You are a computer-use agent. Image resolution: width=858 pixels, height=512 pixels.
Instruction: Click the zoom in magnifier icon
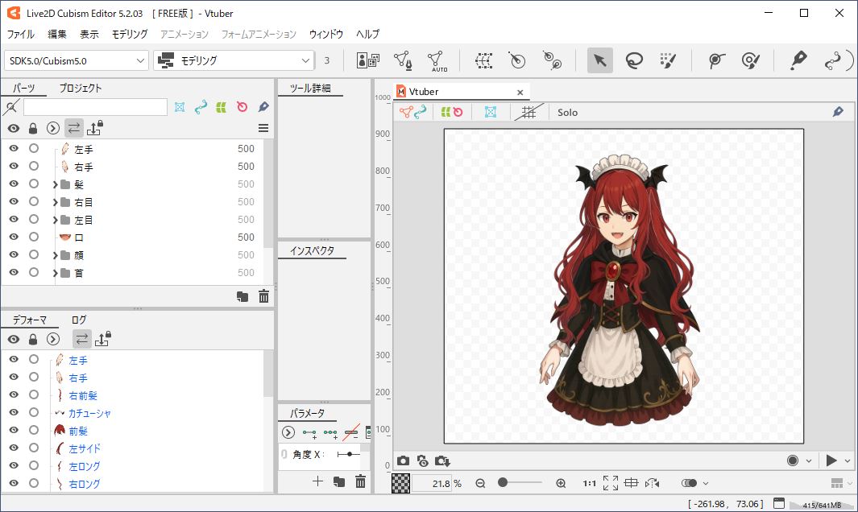pos(561,483)
